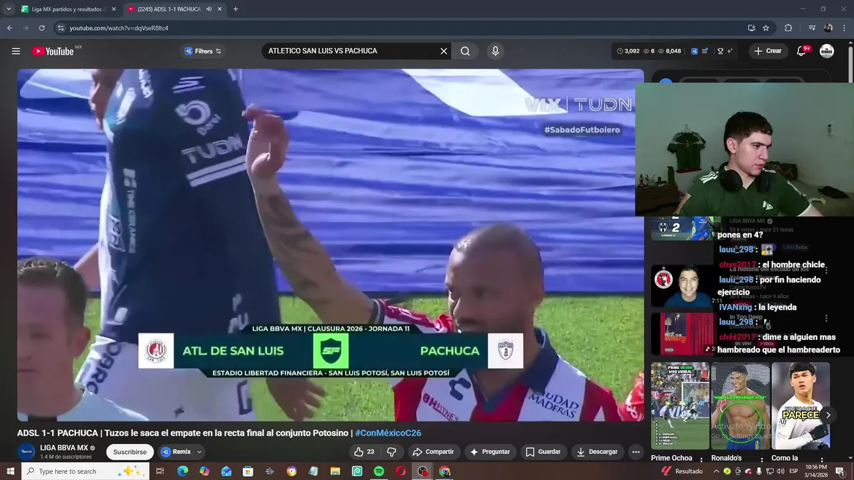This screenshot has width=854, height=480.
Task: Open the vidIQ Filters button
Action: click(203, 51)
